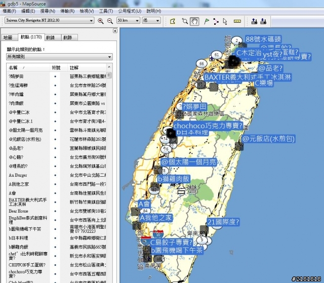Select waypoint row CHIFFON手工蛋糕?
The width and height of the screenshot is (324, 283).
(57, 265)
